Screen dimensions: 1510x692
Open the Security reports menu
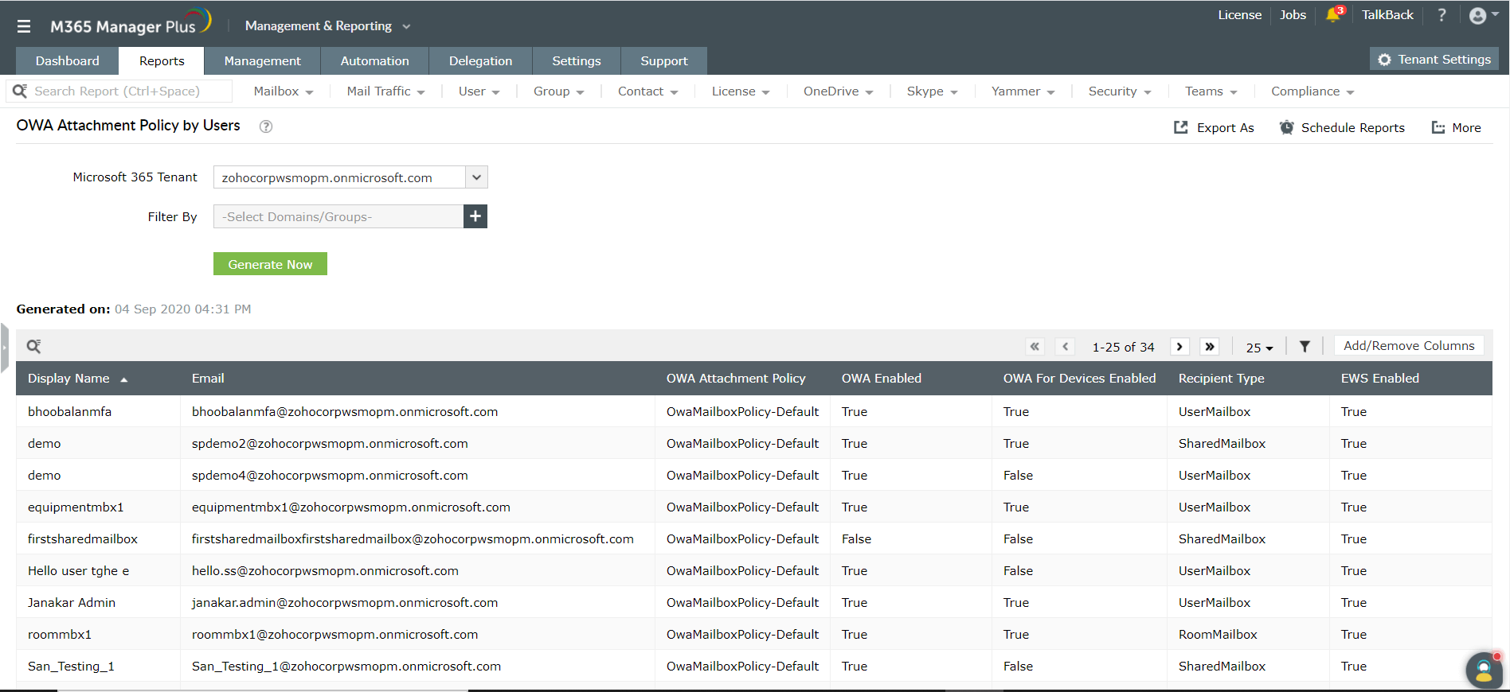[x=1119, y=91]
